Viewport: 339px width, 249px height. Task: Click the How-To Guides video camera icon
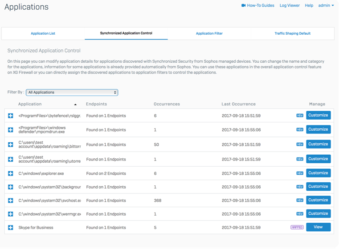click(243, 5)
